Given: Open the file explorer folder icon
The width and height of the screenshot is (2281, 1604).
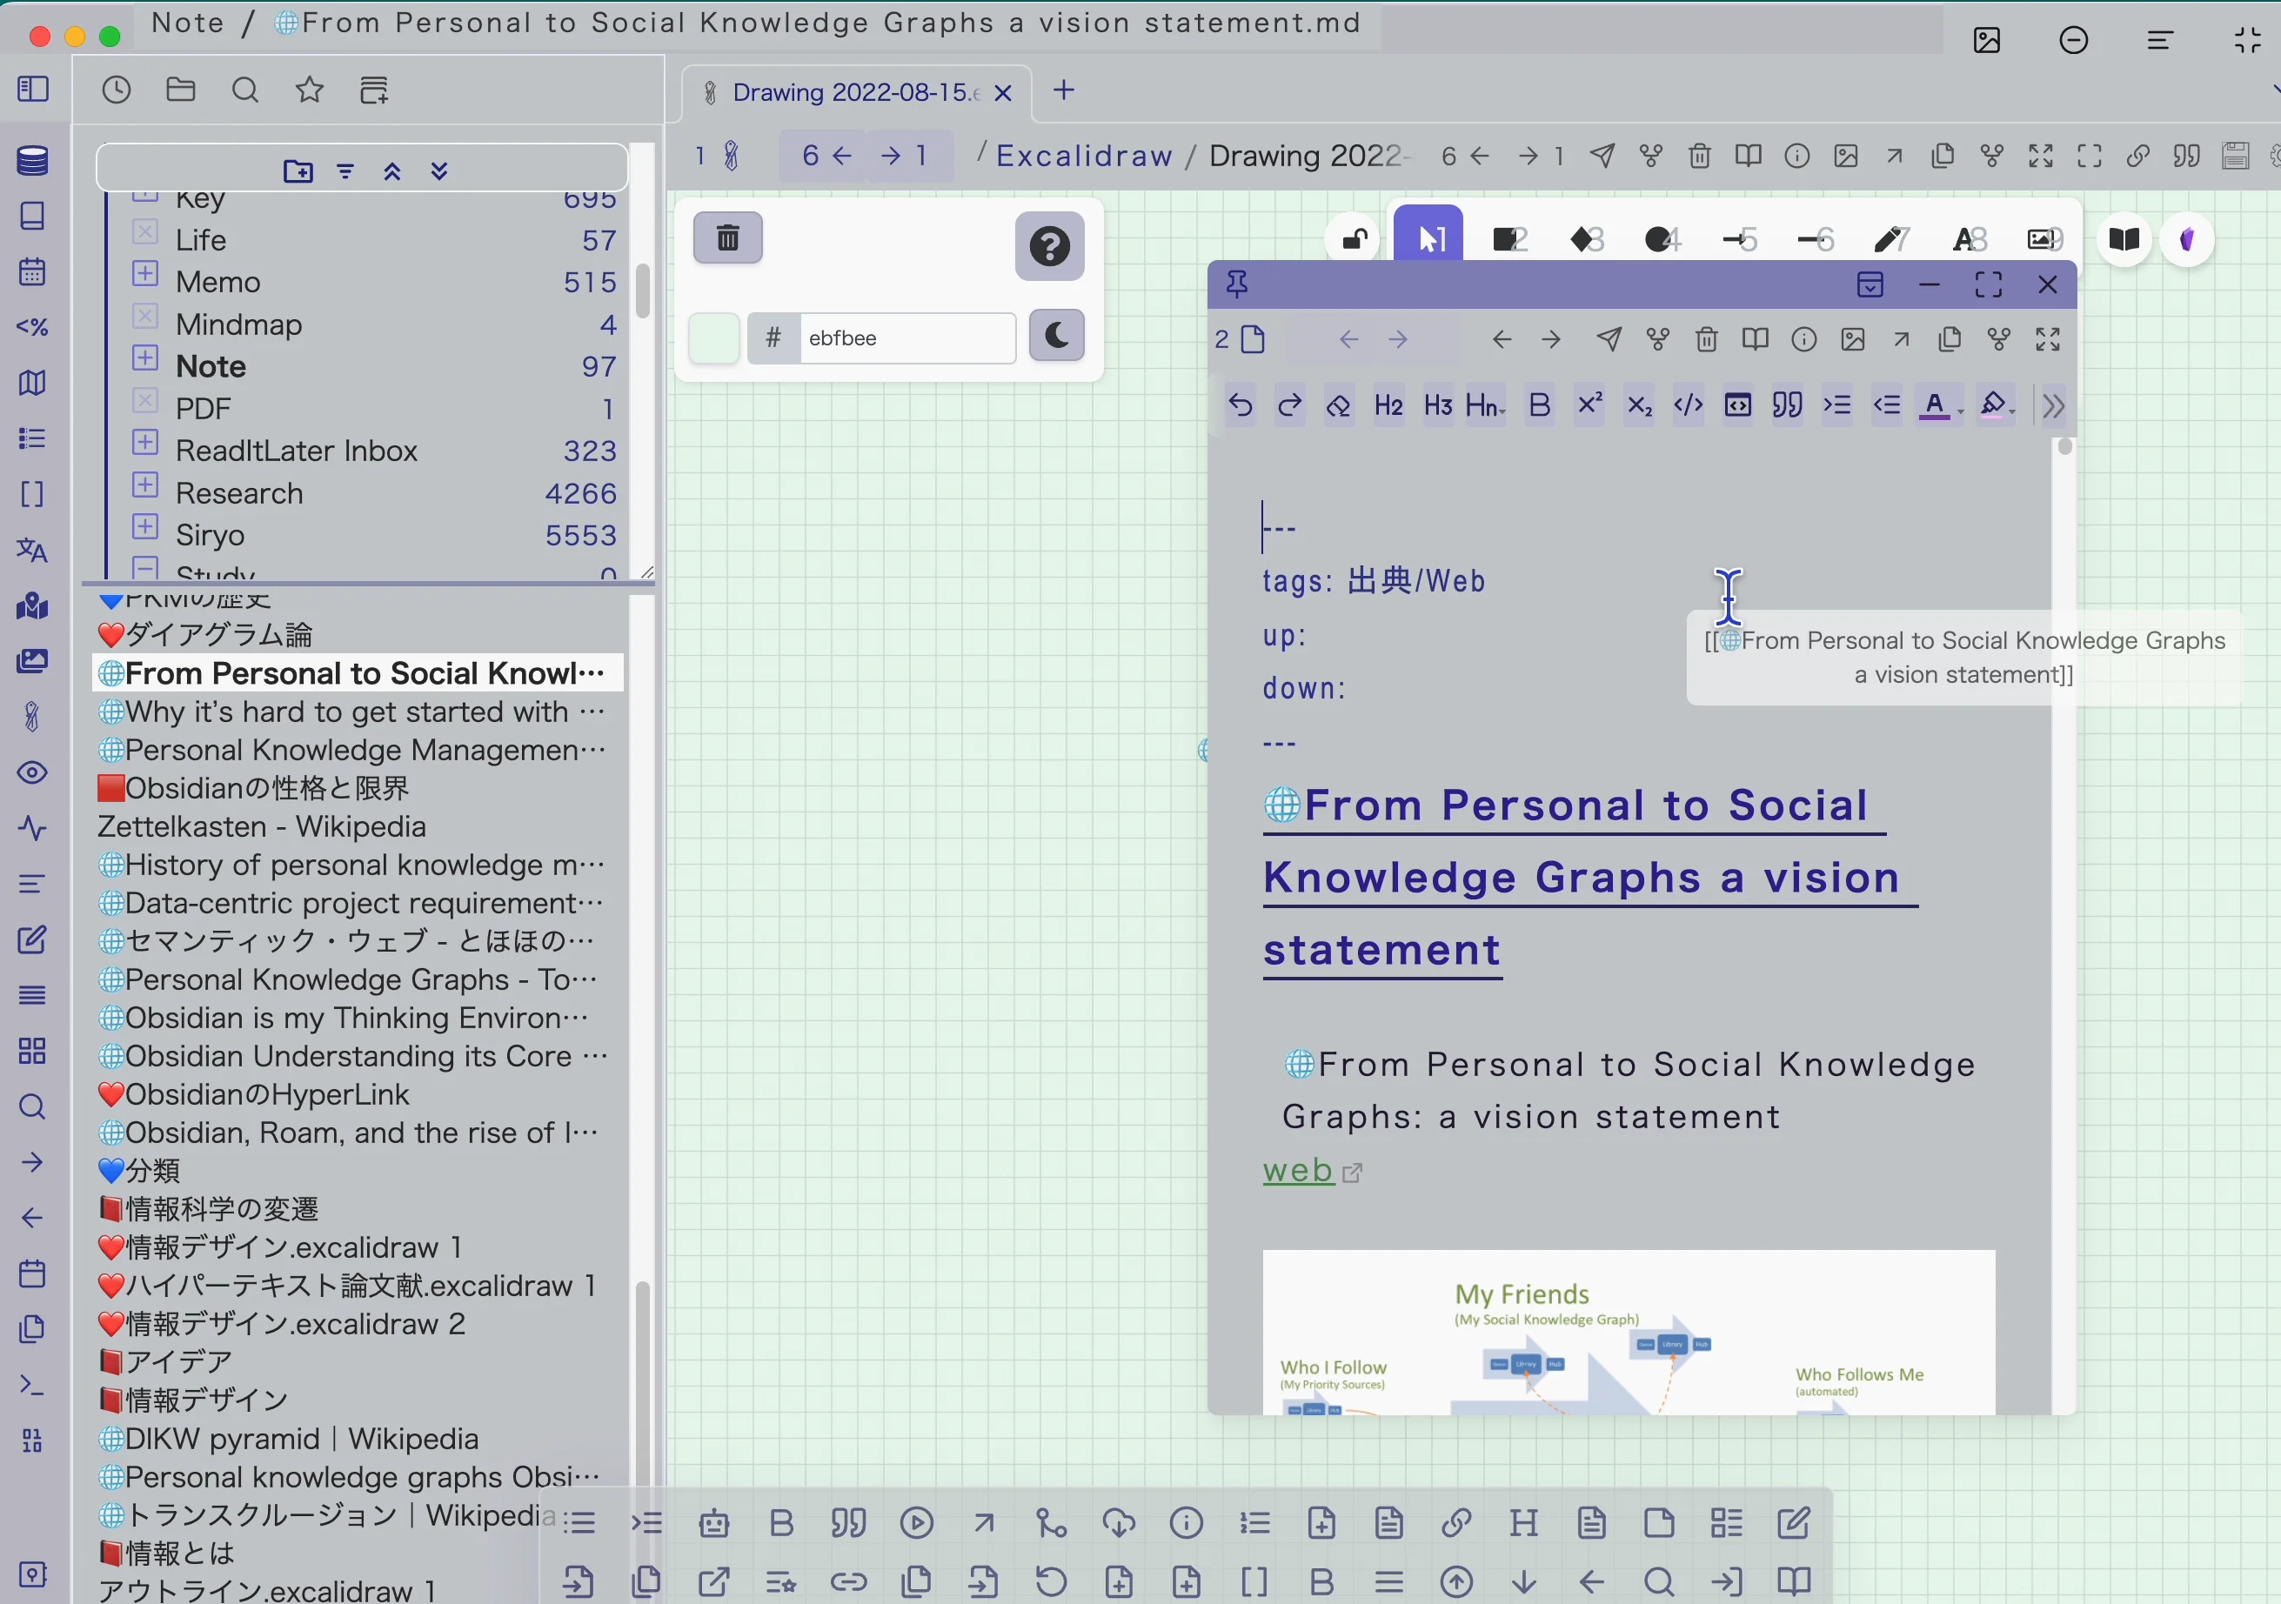Looking at the screenshot, I should click(181, 90).
